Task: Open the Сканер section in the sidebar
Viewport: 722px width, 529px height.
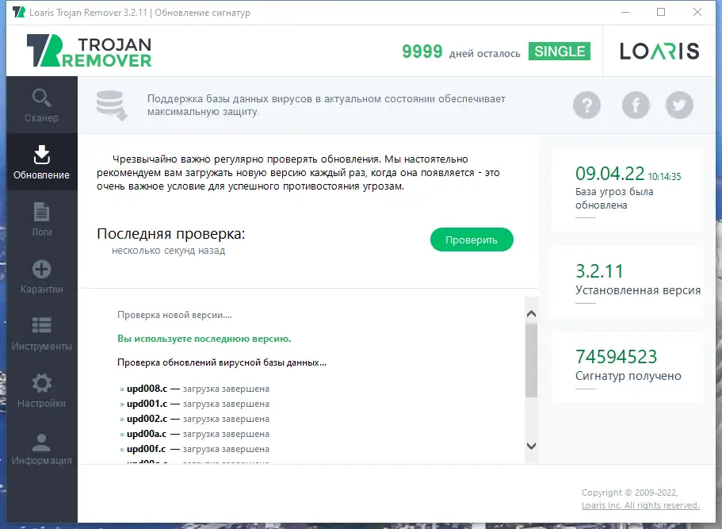Action: tap(42, 105)
